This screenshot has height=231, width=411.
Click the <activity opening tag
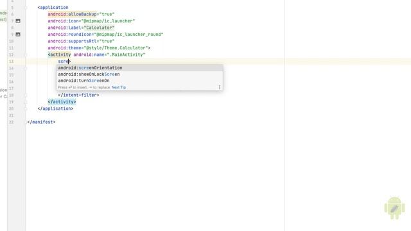(59, 55)
